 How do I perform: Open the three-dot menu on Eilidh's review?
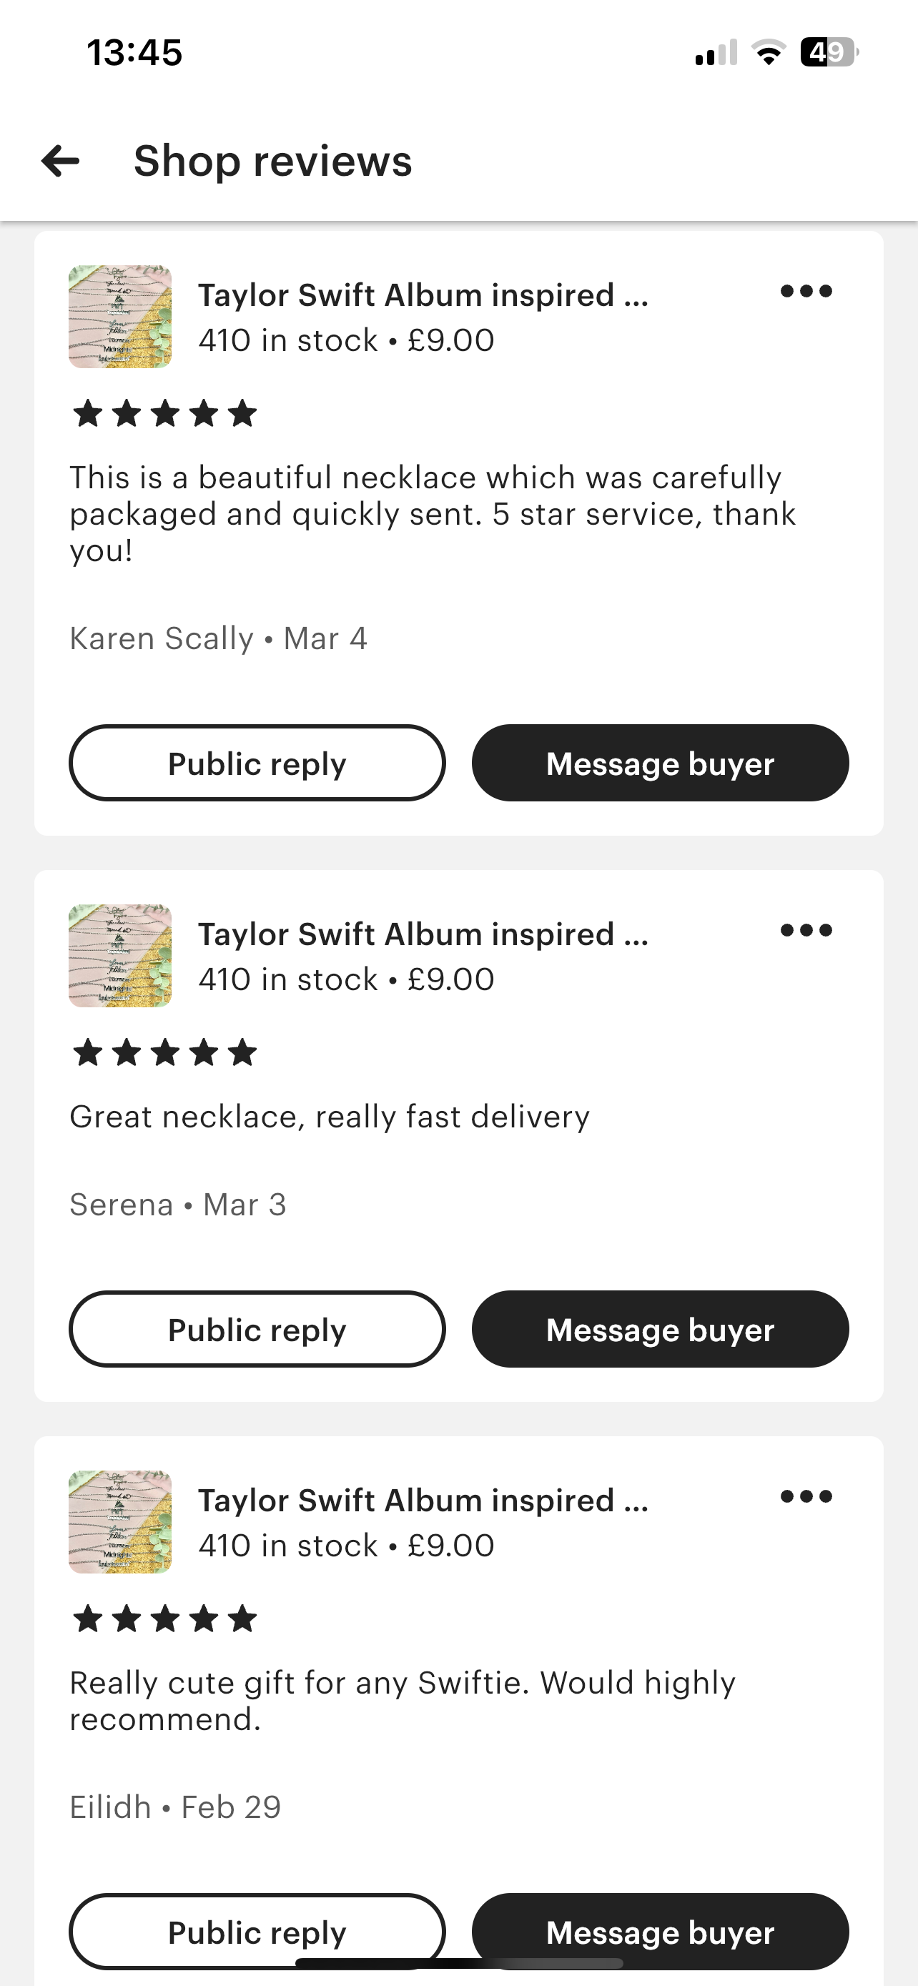(806, 1496)
